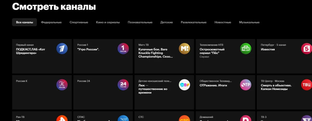Click the program title ПОДКАСТ.ЛАБ «Кот Шредингера»

(x=31, y=51)
